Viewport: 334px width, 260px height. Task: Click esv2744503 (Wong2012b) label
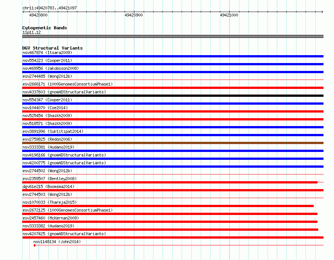47,194
